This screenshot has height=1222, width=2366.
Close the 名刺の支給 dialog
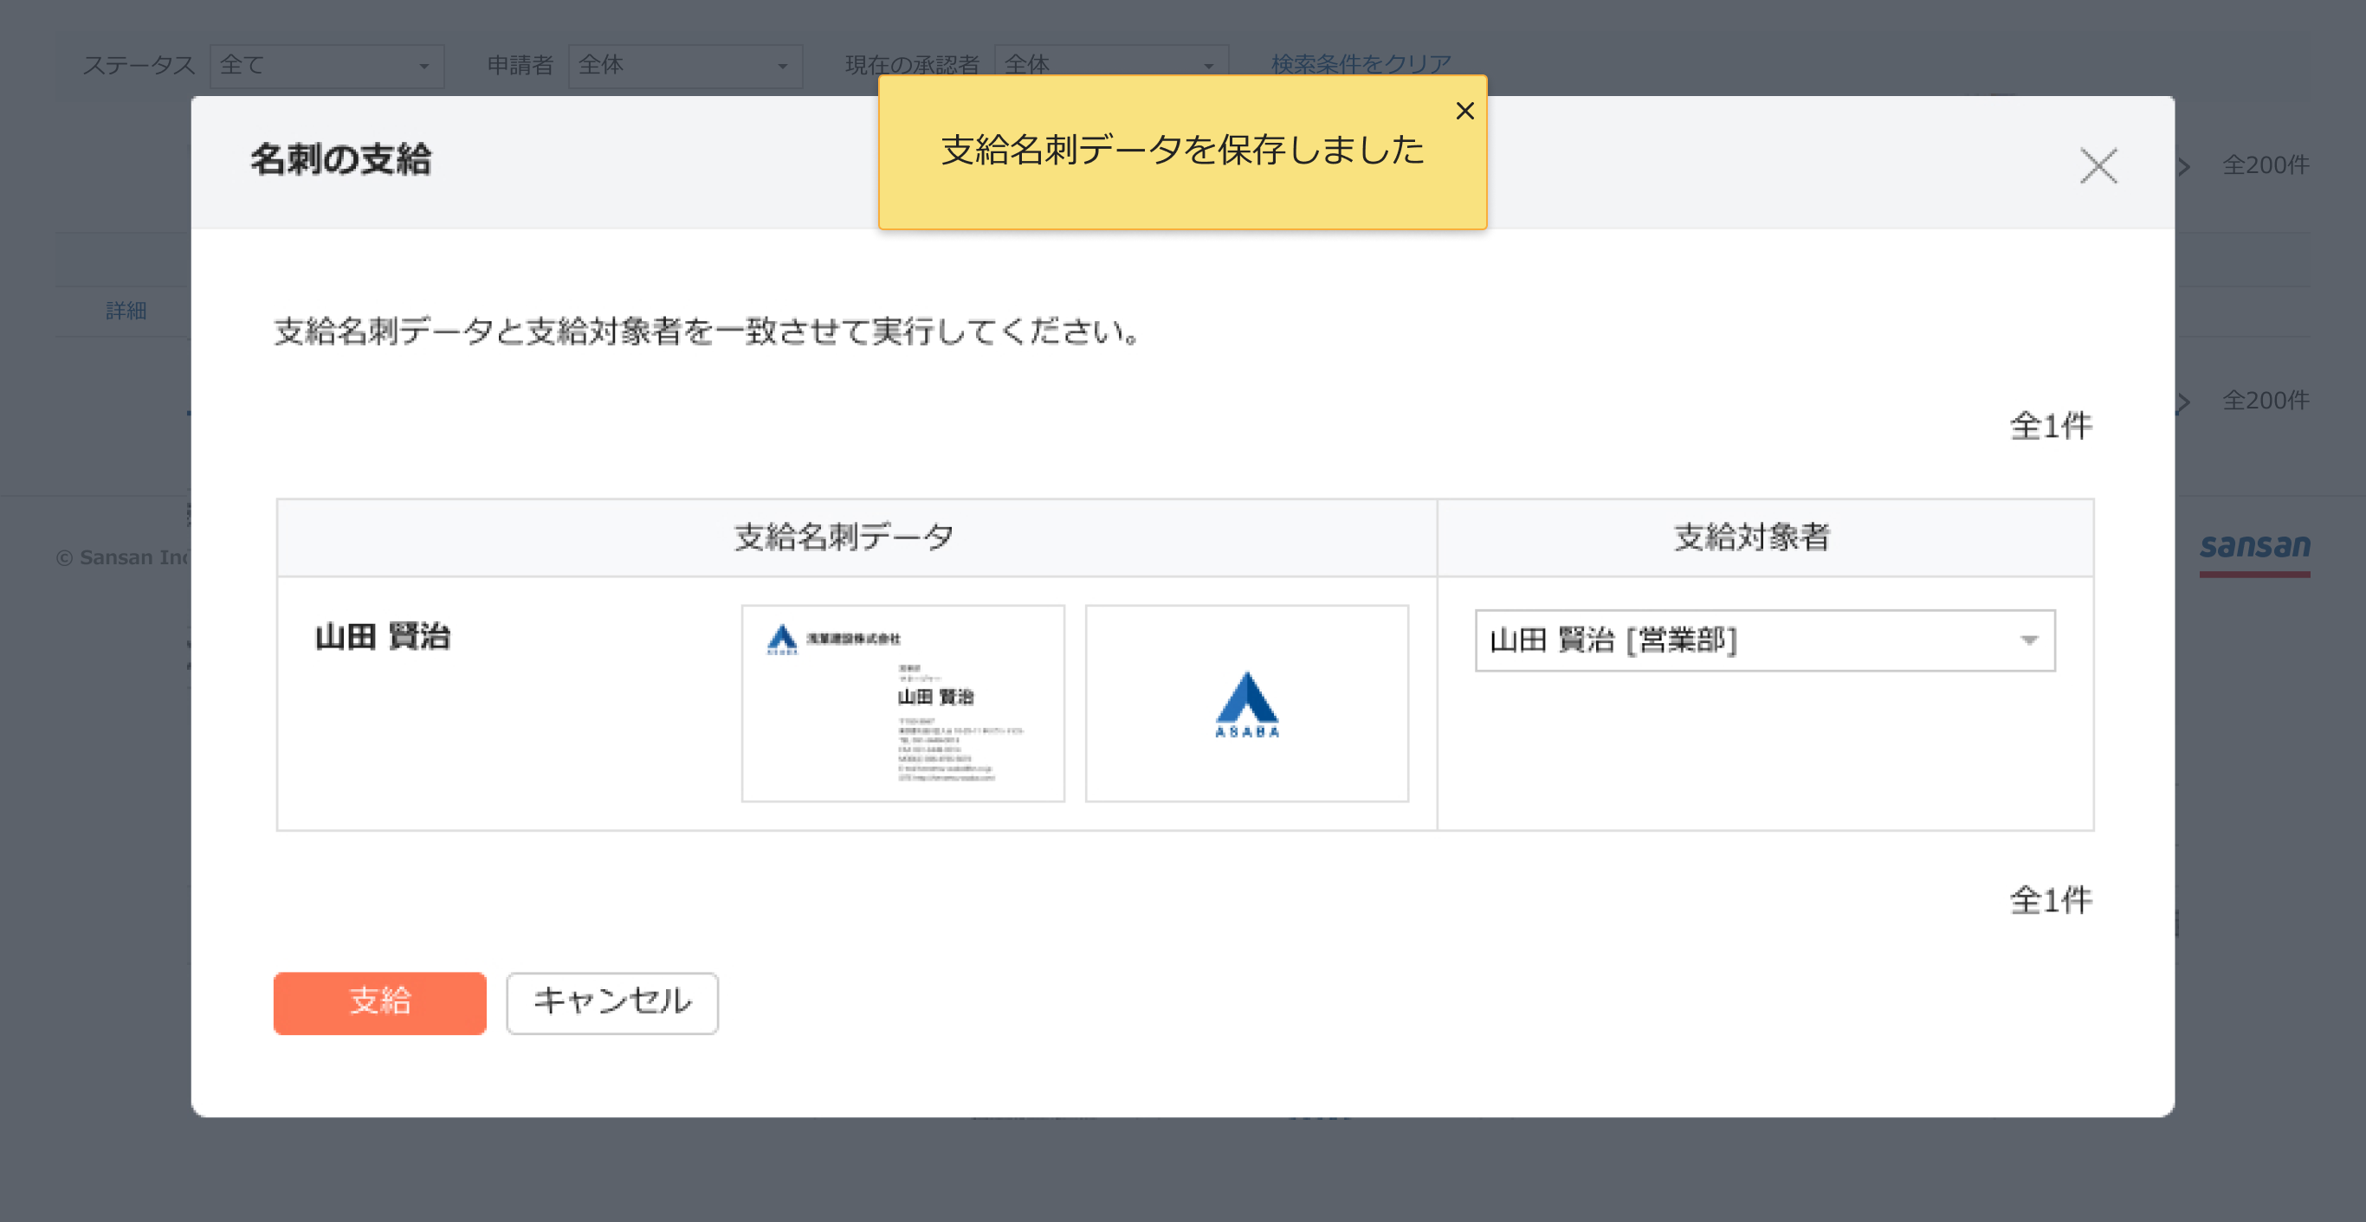pos(2098,166)
